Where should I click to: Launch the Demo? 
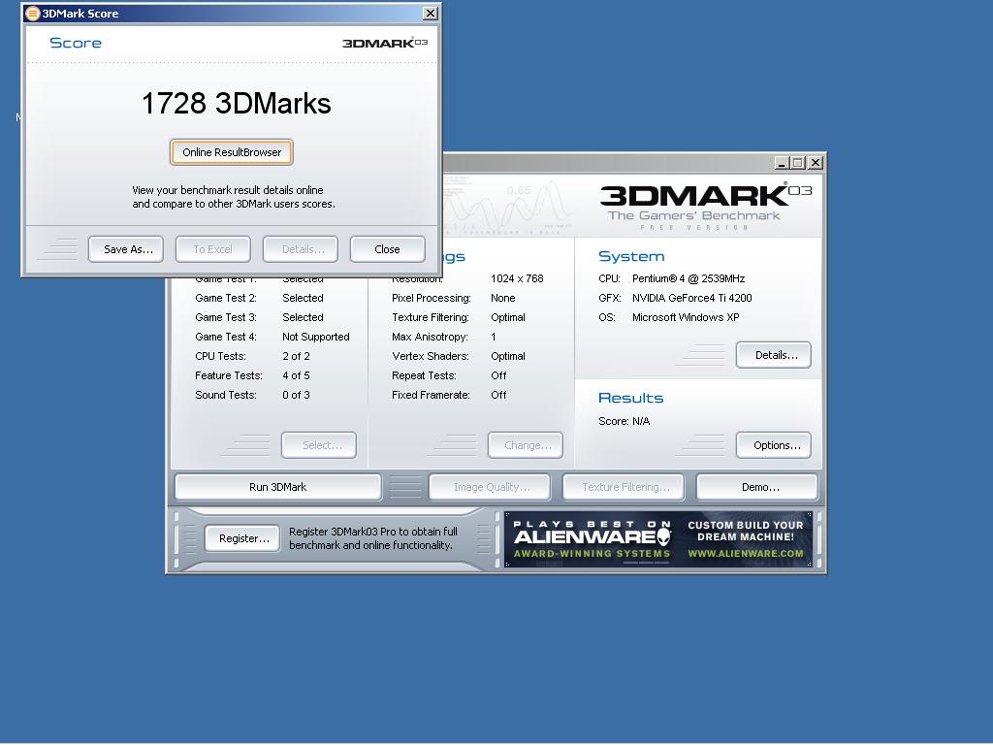756,487
